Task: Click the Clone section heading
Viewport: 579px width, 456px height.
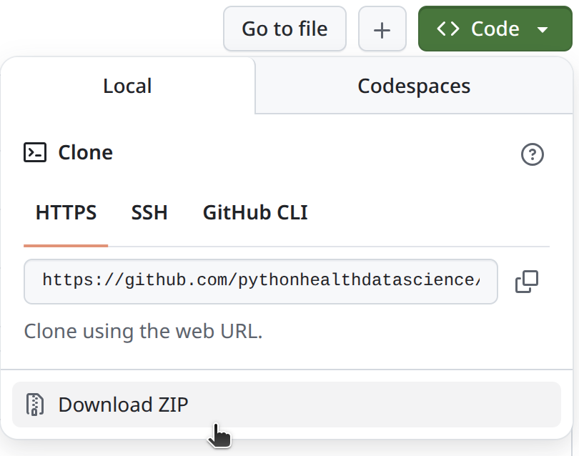Action: point(85,152)
